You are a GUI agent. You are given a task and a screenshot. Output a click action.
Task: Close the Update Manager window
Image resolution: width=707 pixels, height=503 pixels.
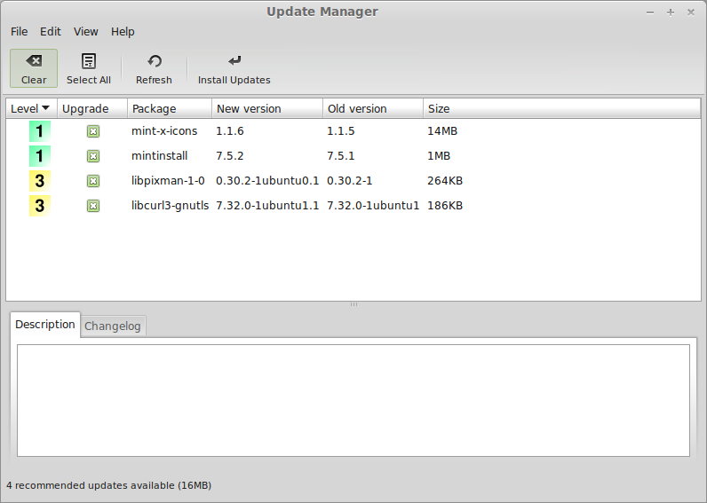691,12
